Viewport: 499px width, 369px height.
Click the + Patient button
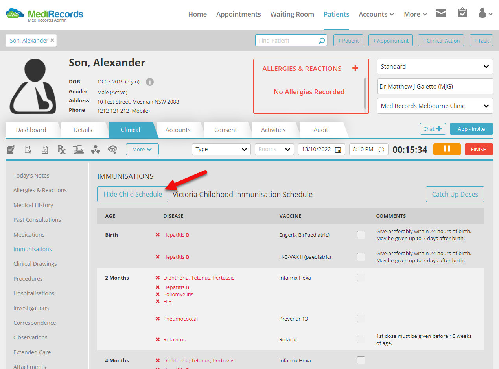pos(349,41)
